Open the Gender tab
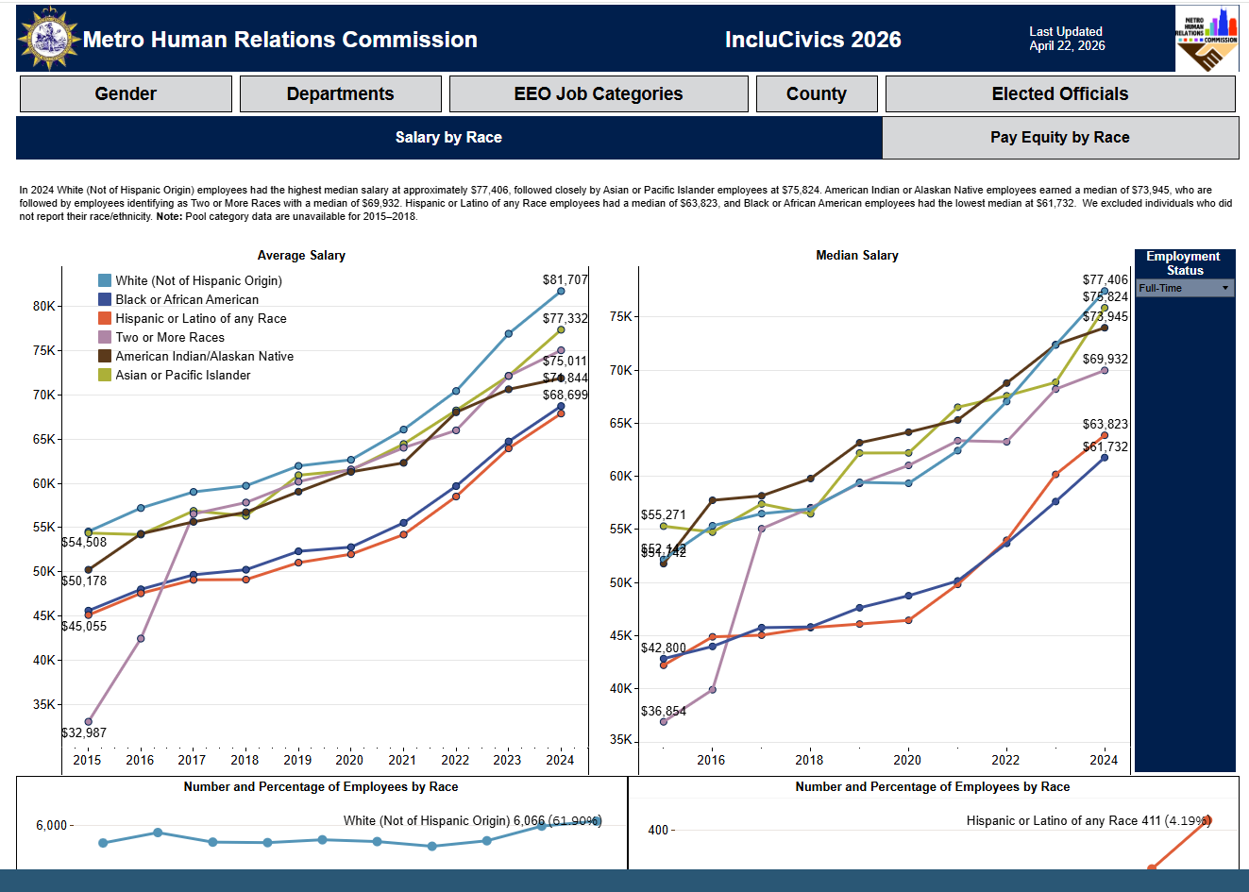Image resolution: width=1249 pixels, height=892 pixels. click(x=126, y=94)
